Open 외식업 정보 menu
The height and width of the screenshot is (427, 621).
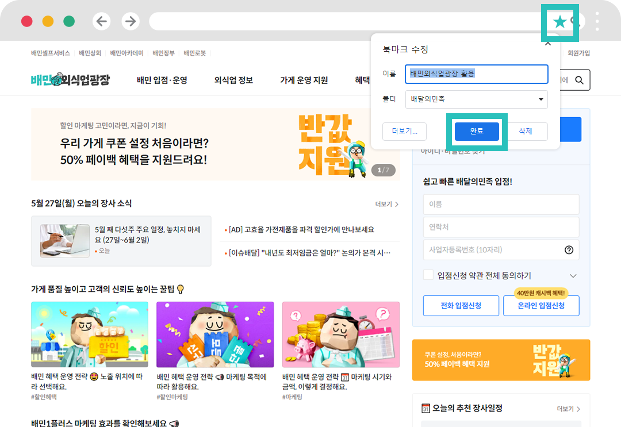pyautogui.click(x=233, y=80)
